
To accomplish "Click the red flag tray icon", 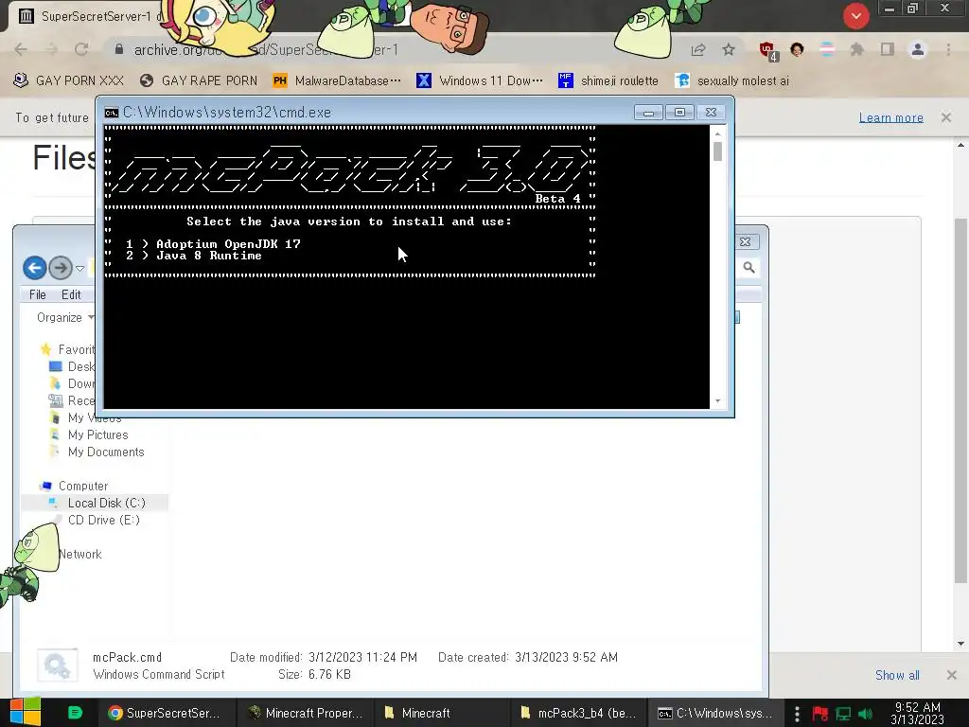I will pos(820,714).
